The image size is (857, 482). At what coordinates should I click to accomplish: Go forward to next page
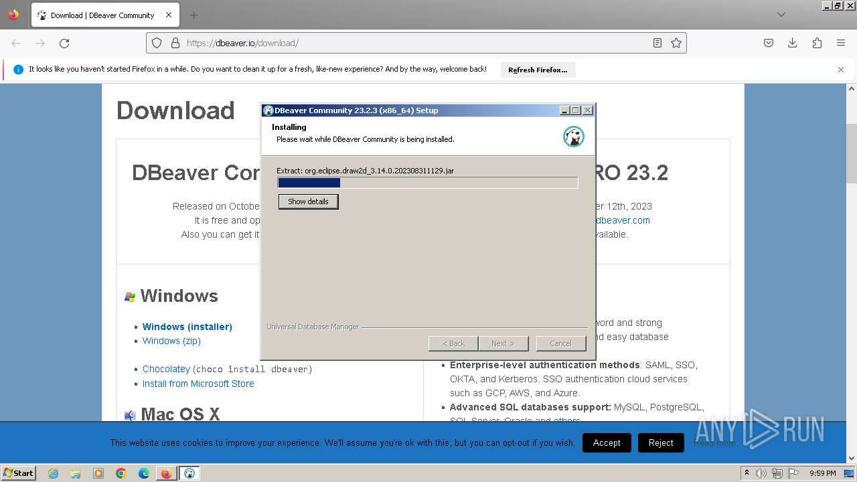click(x=40, y=43)
